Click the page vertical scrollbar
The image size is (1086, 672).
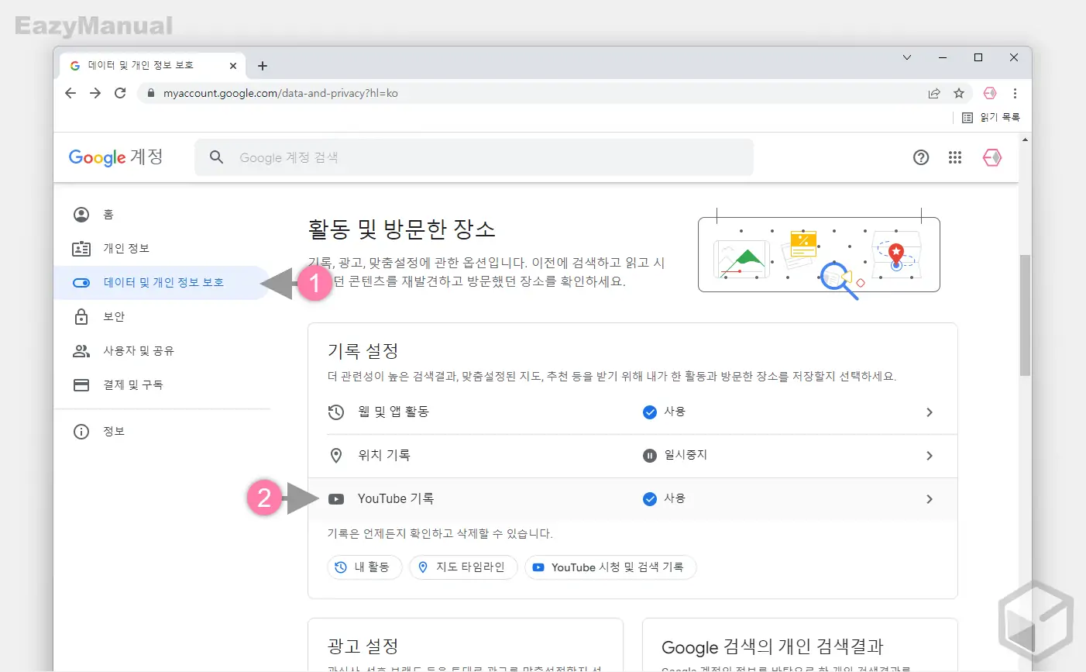point(1025,315)
